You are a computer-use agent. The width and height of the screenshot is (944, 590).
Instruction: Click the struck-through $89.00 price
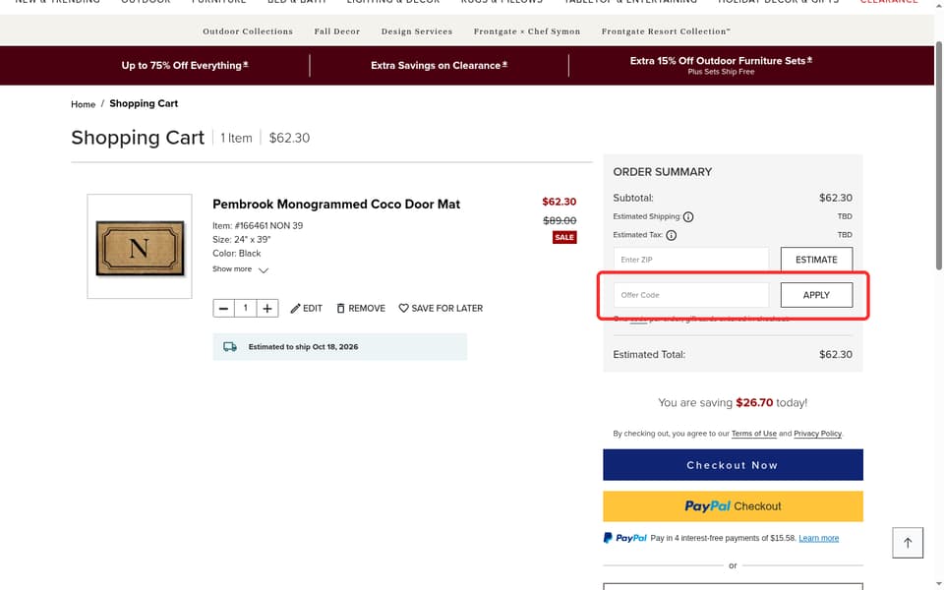(560, 220)
